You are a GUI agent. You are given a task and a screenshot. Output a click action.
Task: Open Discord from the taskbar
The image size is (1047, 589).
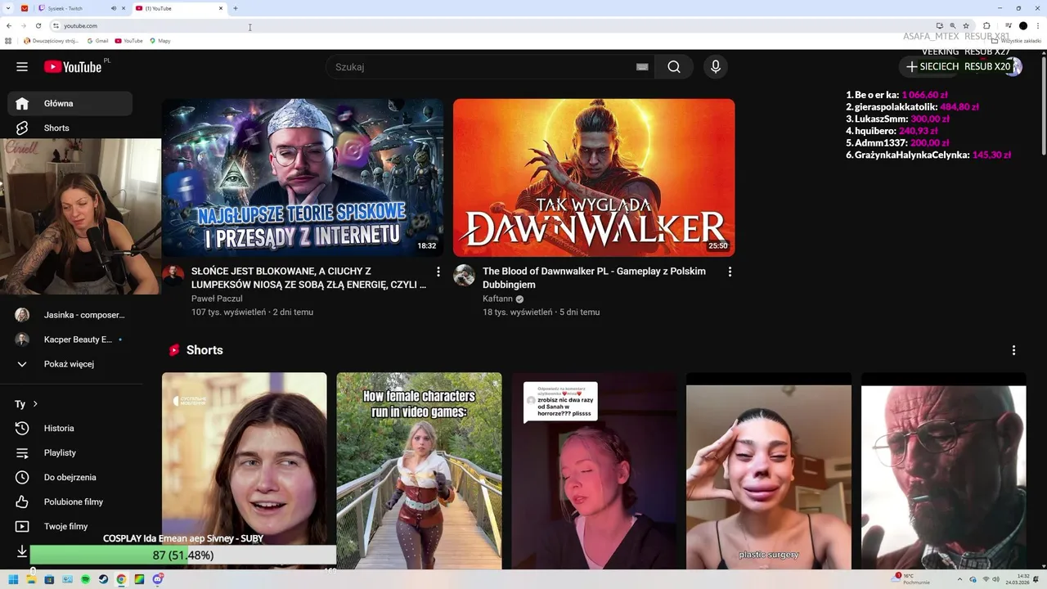pyautogui.click(x=158, y=579)
